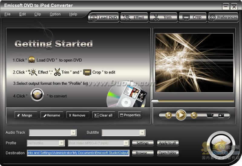
Task: Skip to previous chapter in preview
Action: pos(169,115)
